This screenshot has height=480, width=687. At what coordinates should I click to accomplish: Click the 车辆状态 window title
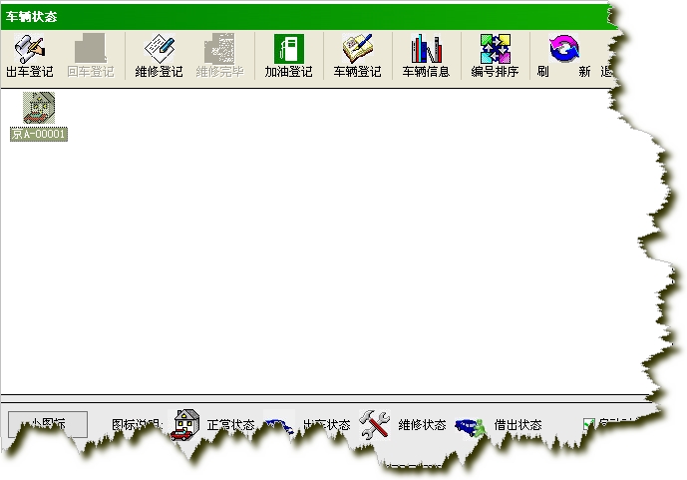click(31, 17)
